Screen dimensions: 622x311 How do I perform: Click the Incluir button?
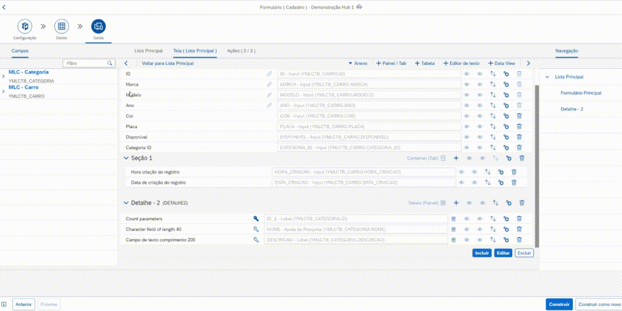tap(482, 253)
